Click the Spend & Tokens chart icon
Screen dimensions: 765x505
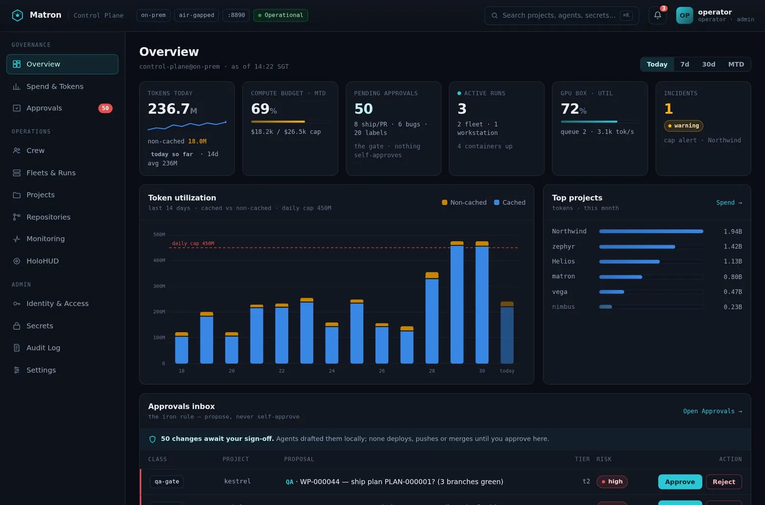(17, 86)
